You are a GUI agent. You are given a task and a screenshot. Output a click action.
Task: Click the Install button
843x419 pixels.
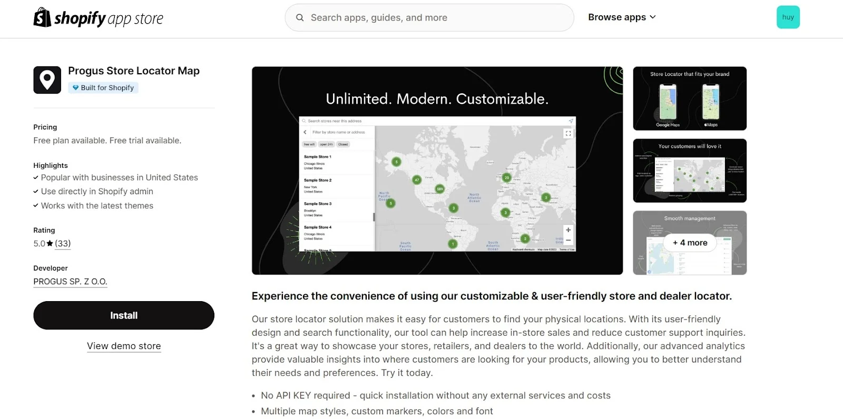pyautogui.click(x=124, y=315)
